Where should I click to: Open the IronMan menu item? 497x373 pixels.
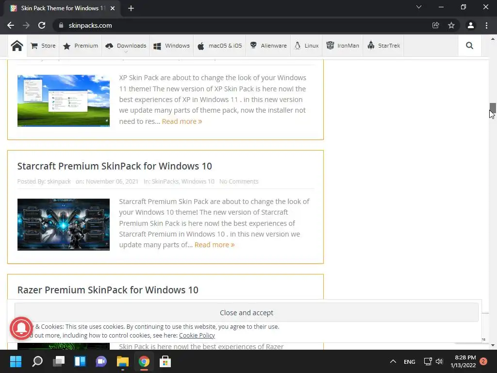[x=343, y=46]
